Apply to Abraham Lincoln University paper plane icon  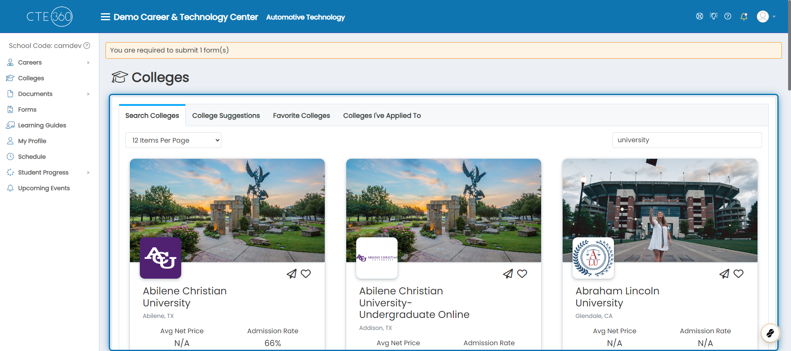724,274
